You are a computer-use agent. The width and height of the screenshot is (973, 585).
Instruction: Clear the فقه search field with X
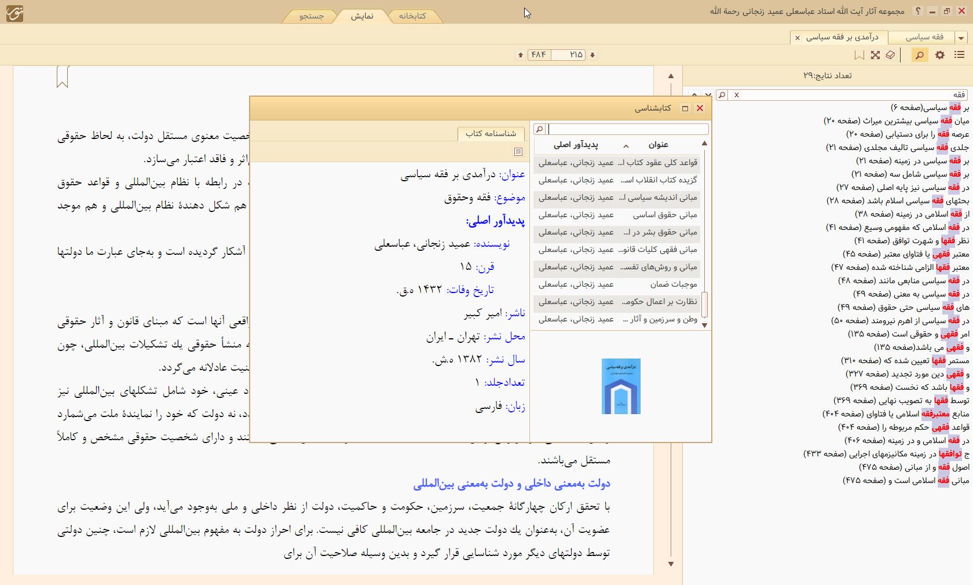click(x=737, y=95)
